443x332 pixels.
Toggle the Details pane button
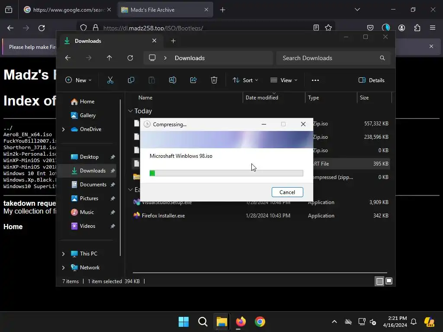371,80
